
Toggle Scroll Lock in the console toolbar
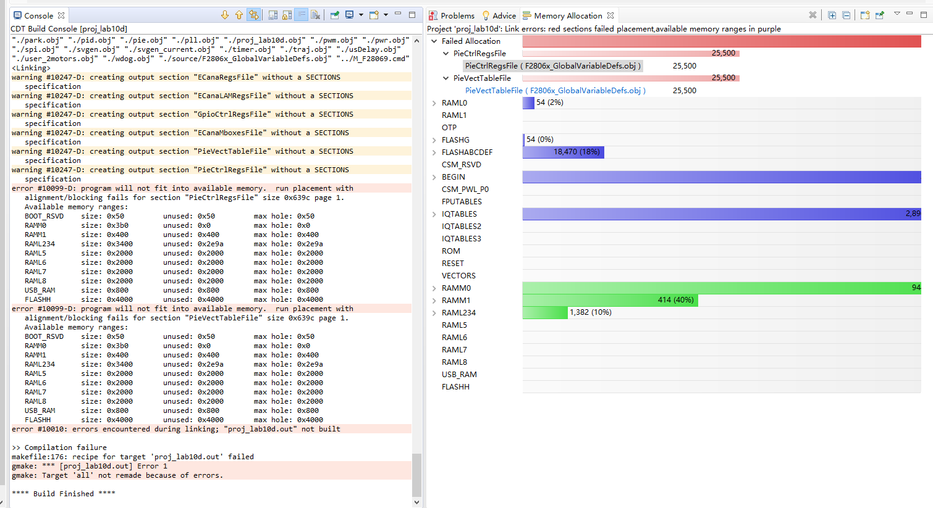[287, 15]
